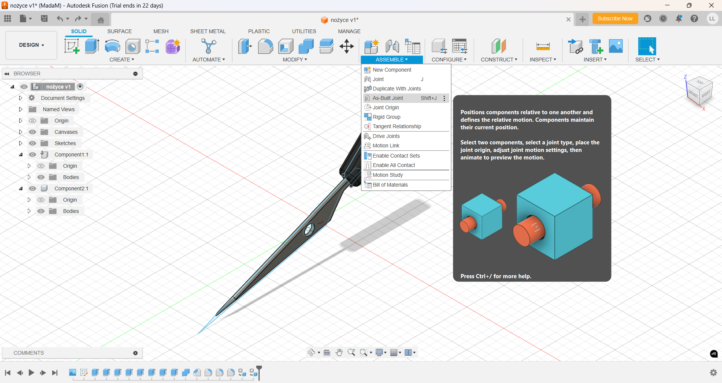
Task: Switch to the UTILITIES tab
Action: pyautogui.click(x=304, y=31)
